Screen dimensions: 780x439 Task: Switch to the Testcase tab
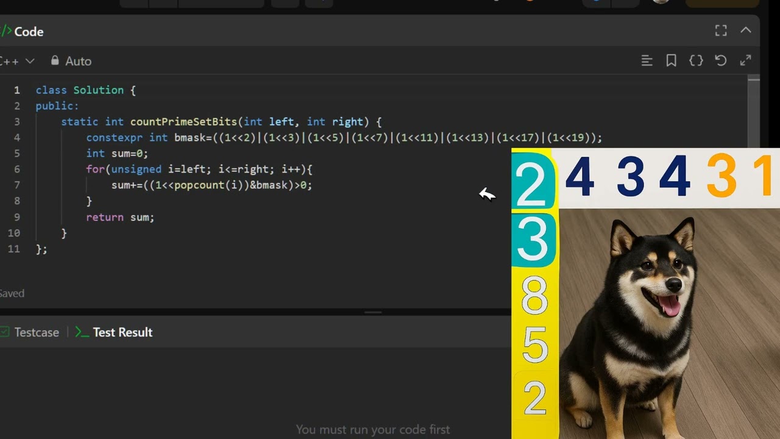(30, 332)
